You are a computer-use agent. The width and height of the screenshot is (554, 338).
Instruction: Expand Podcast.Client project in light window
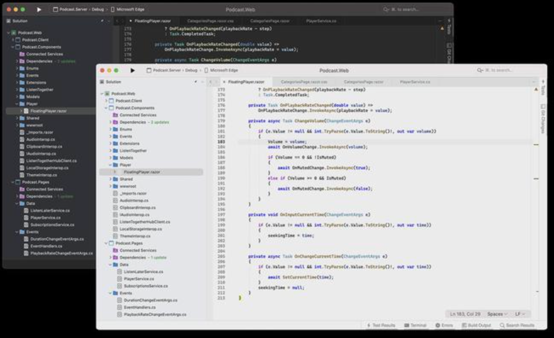click(x=106, y=101)
